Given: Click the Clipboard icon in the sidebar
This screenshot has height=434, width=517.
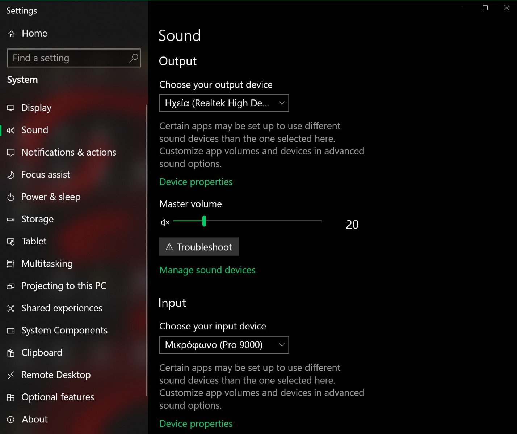Looking at the screenshot, I should tap(11, 353).
